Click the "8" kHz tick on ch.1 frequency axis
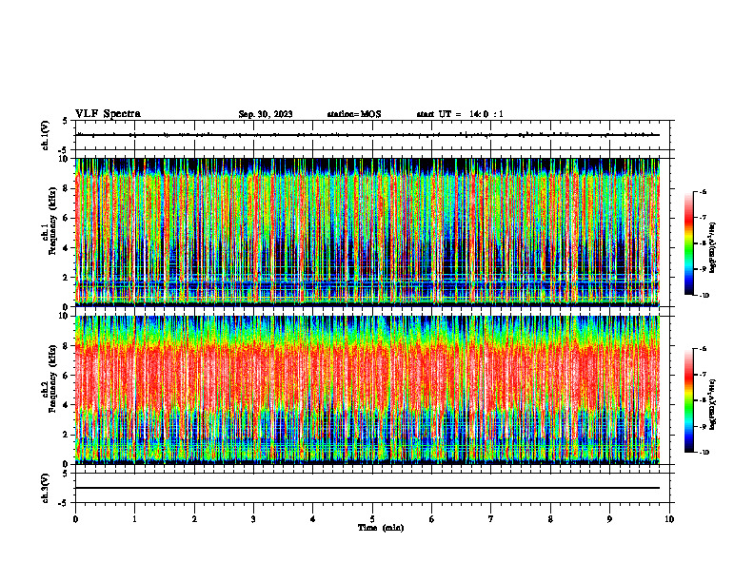 pos(67,188)
